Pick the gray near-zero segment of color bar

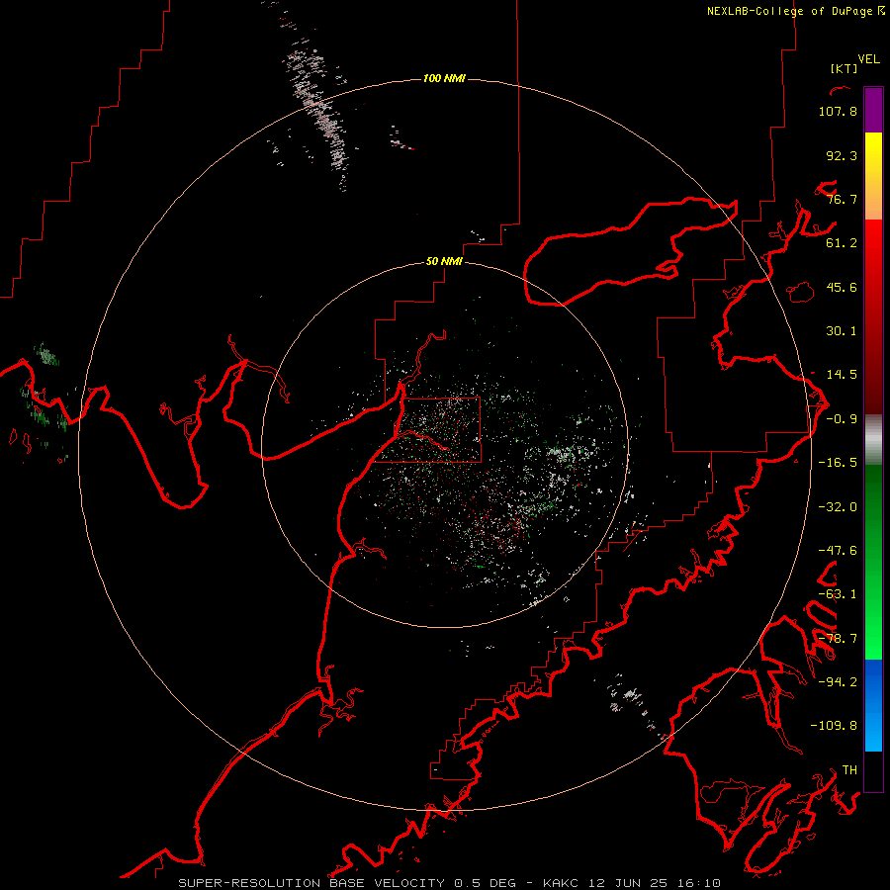click(x=873, y=440)
